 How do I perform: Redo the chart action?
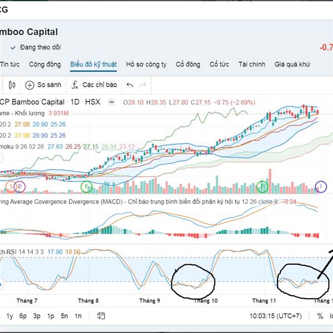(x=143, y=85)
